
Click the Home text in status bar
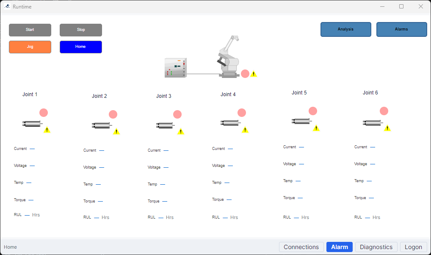pyautogui.click(x=10, y=247)
